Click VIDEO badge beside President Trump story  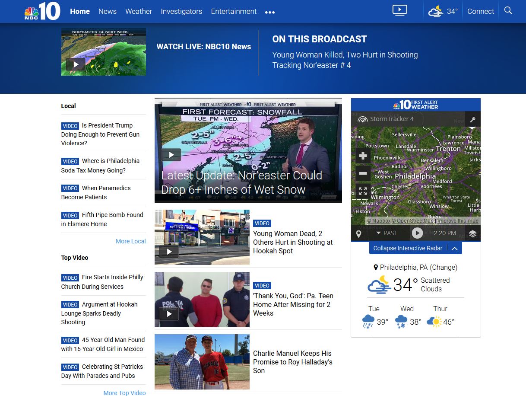pos(70,126)
